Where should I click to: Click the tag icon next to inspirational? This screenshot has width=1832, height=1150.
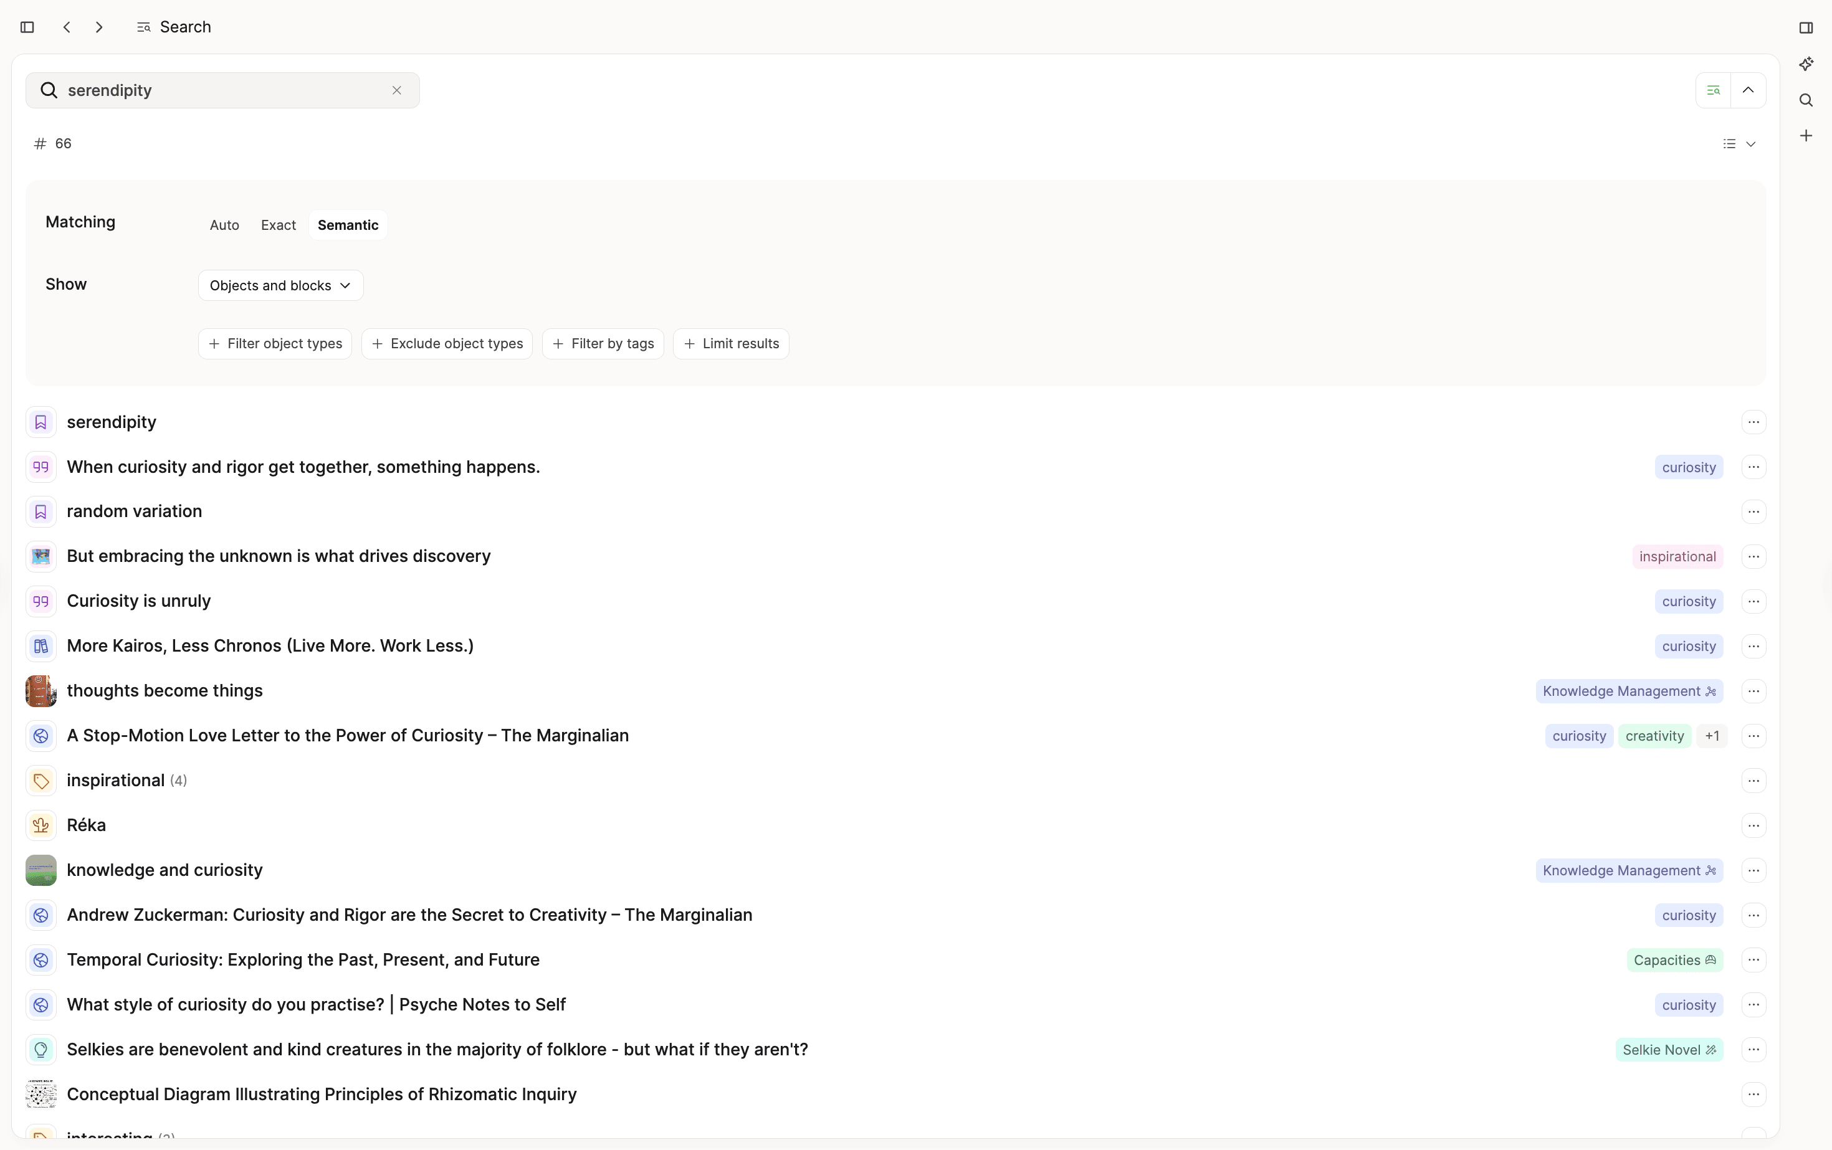point(41,779)
